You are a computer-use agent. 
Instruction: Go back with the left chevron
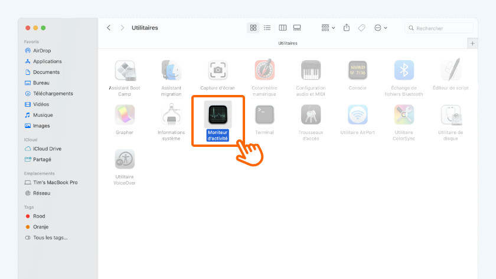[109, 28]
